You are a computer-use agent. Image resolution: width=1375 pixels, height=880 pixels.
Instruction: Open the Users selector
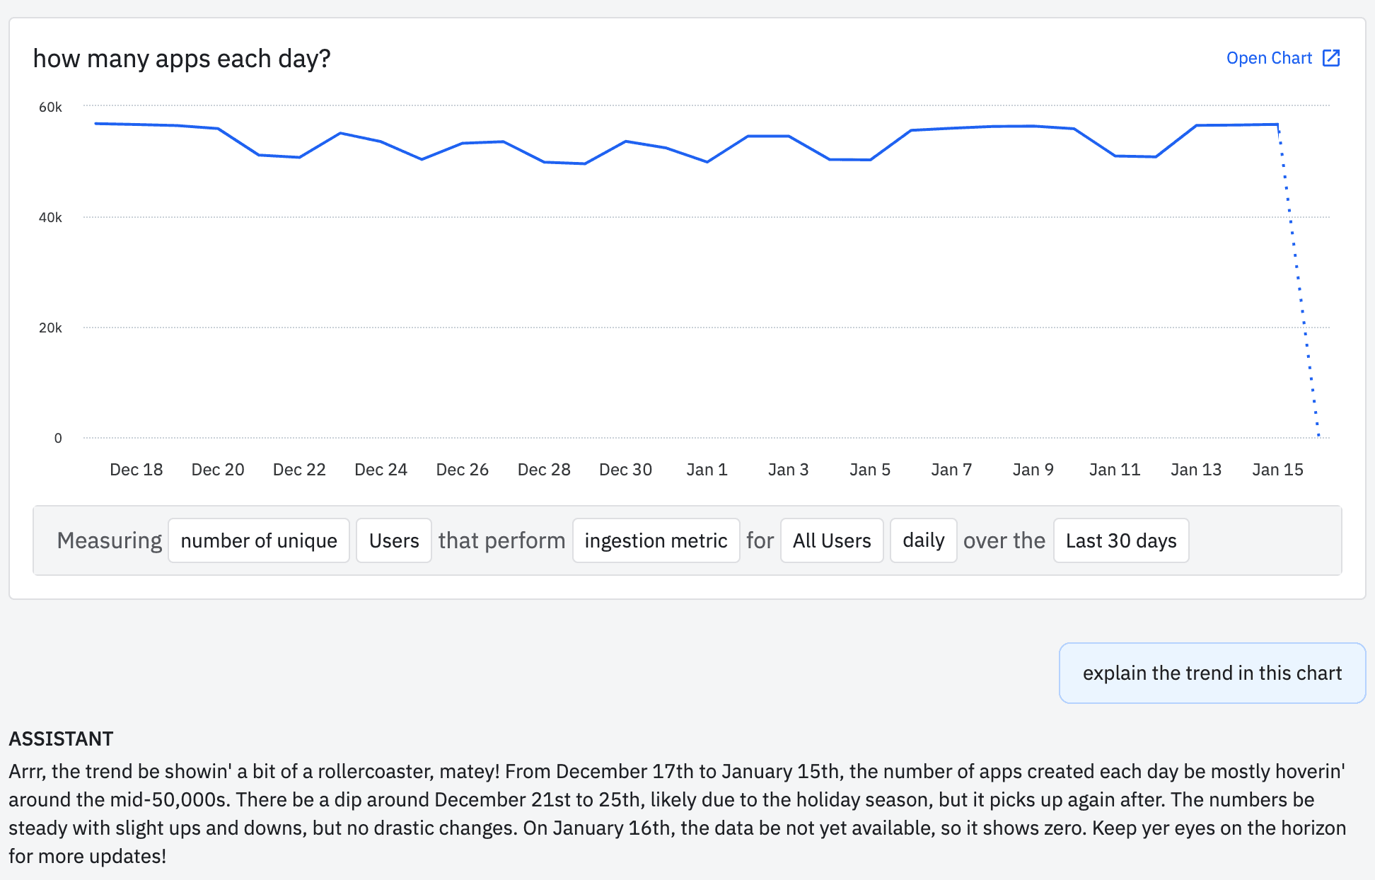tap(394, 540)
